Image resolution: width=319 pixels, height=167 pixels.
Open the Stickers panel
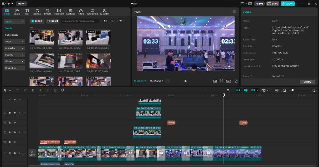(x=37, y=12)
